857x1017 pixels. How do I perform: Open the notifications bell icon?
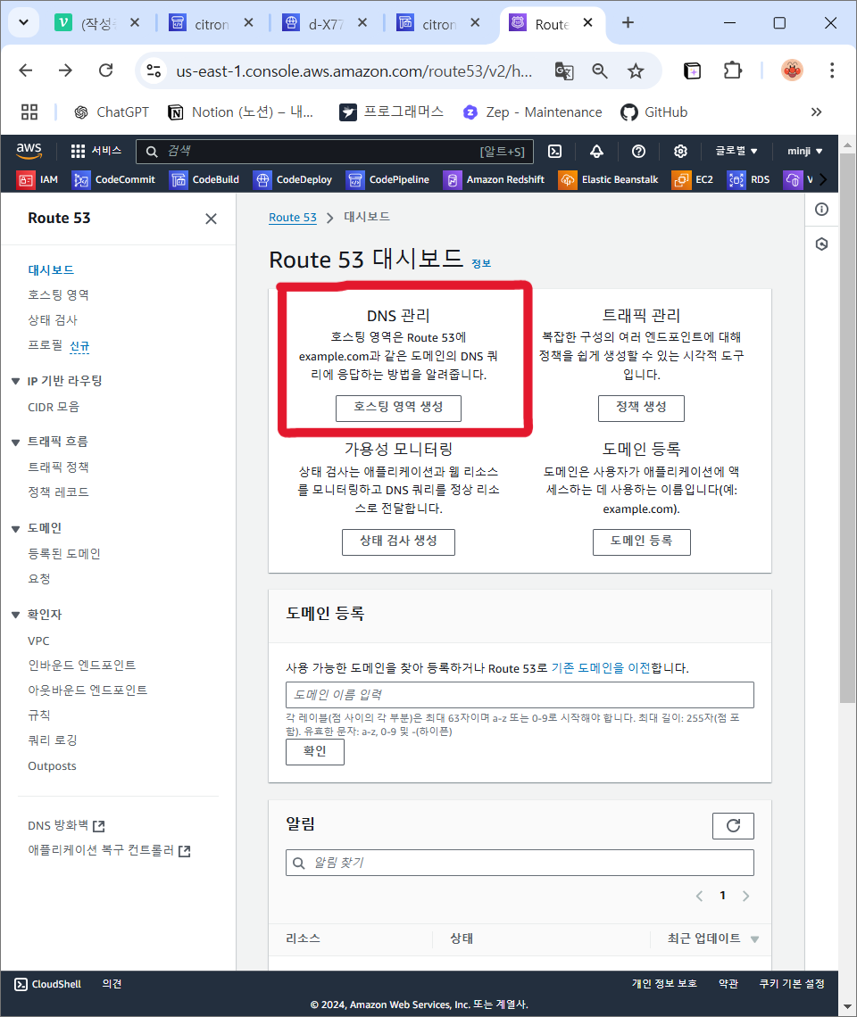click(x=596, y=151)
